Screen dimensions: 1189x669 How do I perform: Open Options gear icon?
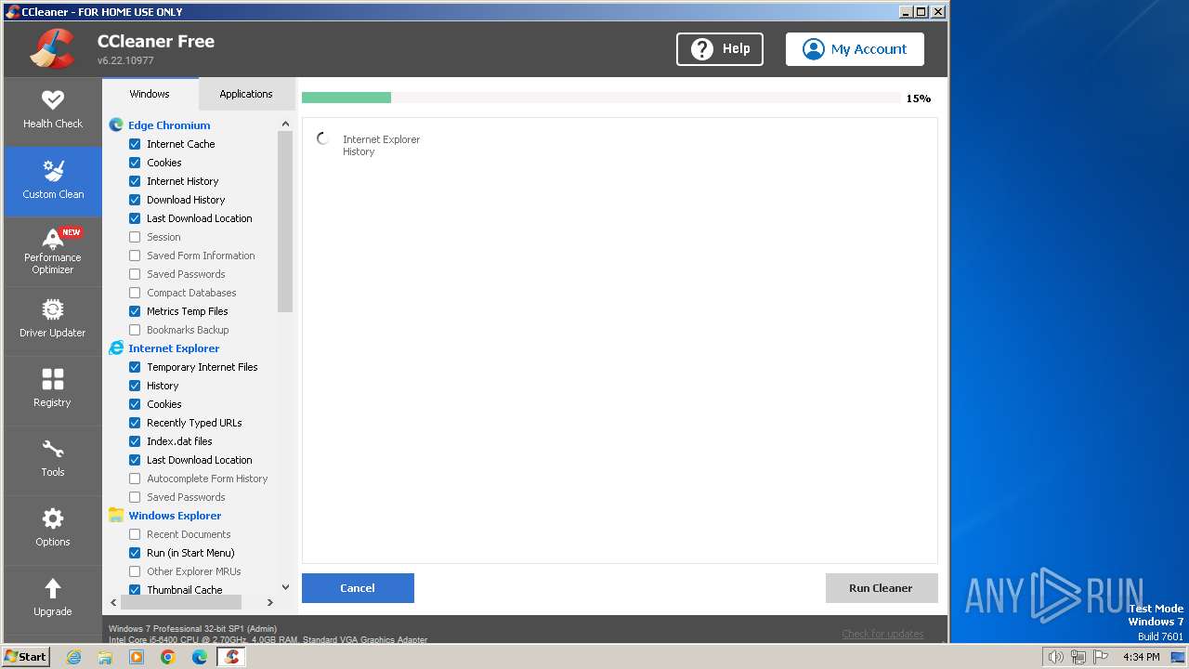coord(53,518)
